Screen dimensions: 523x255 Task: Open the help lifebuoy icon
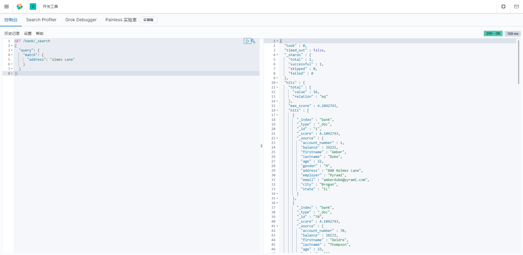point(503,7)
